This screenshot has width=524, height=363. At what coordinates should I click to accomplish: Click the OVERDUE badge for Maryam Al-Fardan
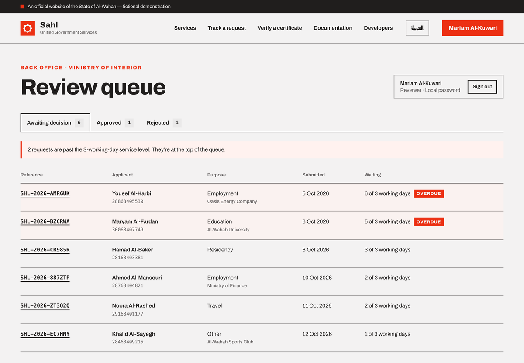[429, 222]
